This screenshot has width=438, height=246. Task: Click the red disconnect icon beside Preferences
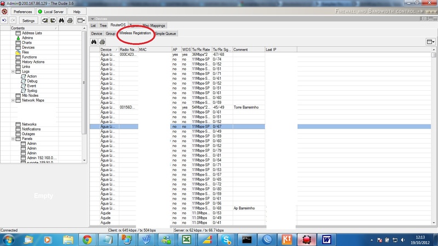[x=4, y=11]
